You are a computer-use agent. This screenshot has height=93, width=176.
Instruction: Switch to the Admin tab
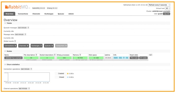coord(71,14)
